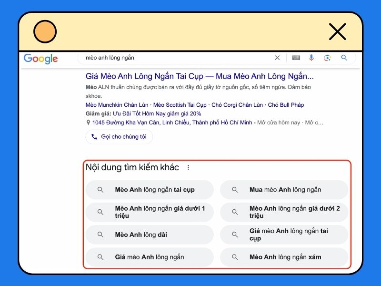Viewport: 381px width, 286px height.
Task: Click the 'Ưu Đãi Tốt Hôm Nay giảm giá 20%' offer
Action: 152,114
